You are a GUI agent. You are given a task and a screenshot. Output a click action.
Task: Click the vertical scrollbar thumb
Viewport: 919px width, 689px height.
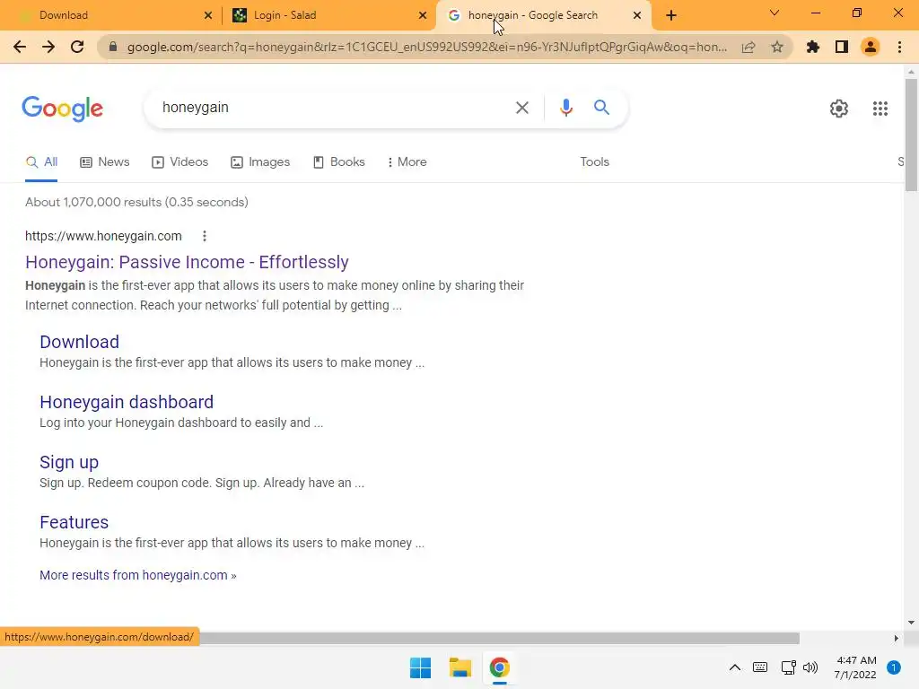pyautogui.click(x=911, y=135)
